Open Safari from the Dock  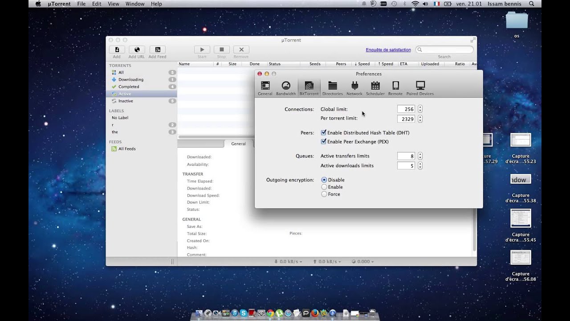coord(288,313)
